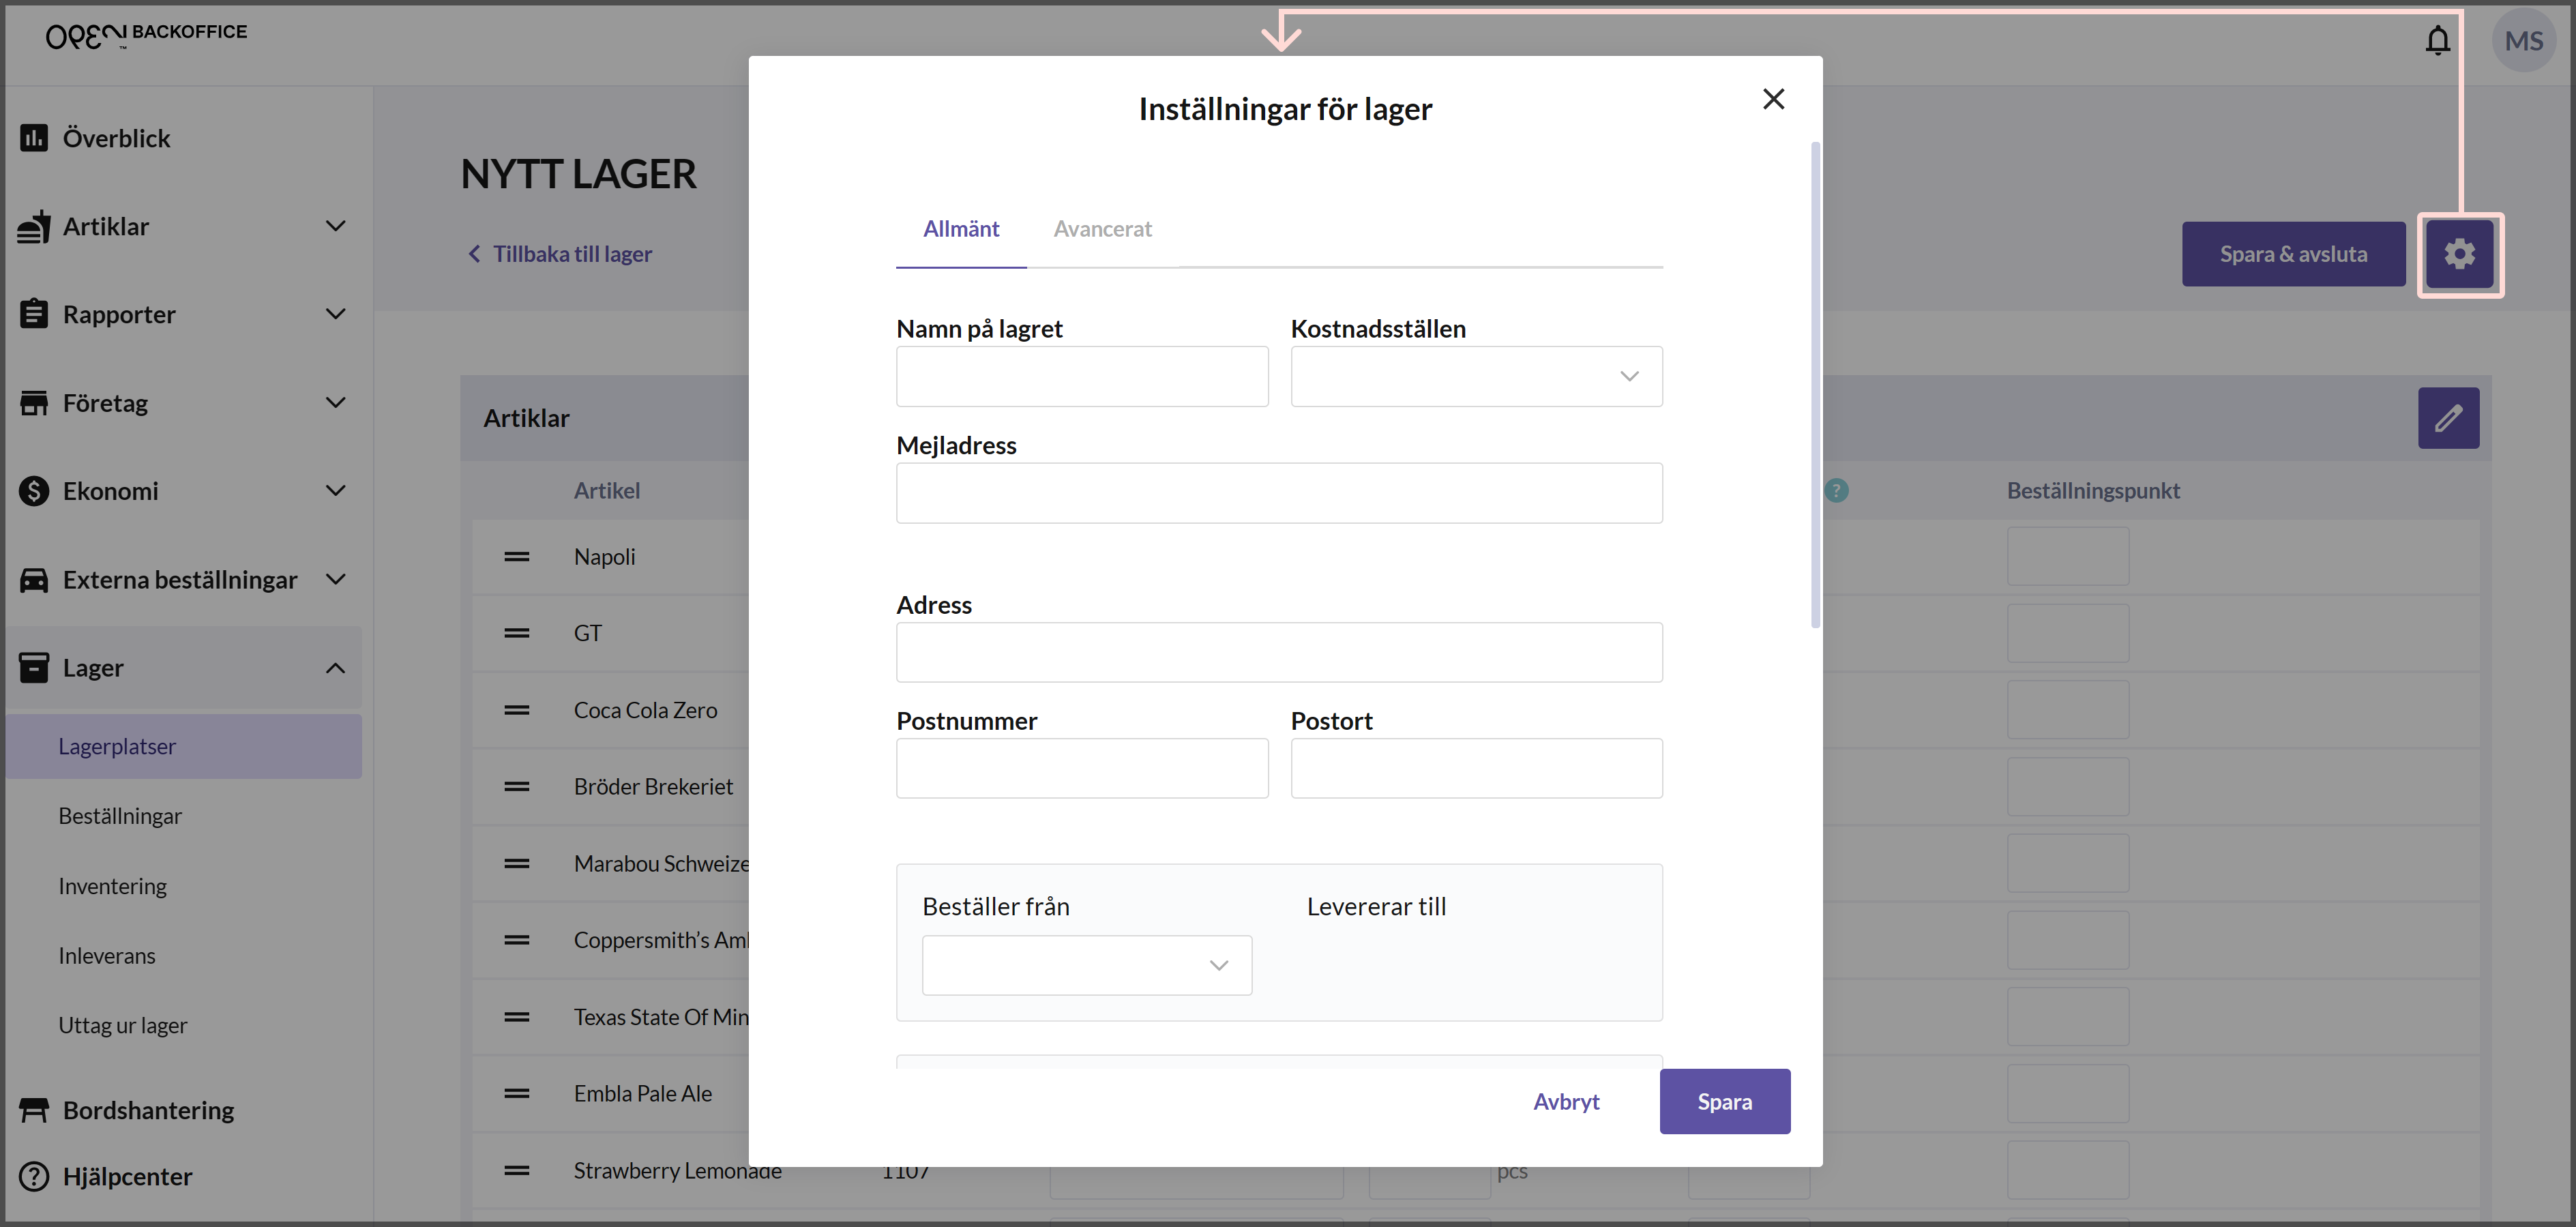Click the Beställningspunkt column header
This screenshot has height=1227, width=2576.
pyautogui.click(x=2093, y=491)
